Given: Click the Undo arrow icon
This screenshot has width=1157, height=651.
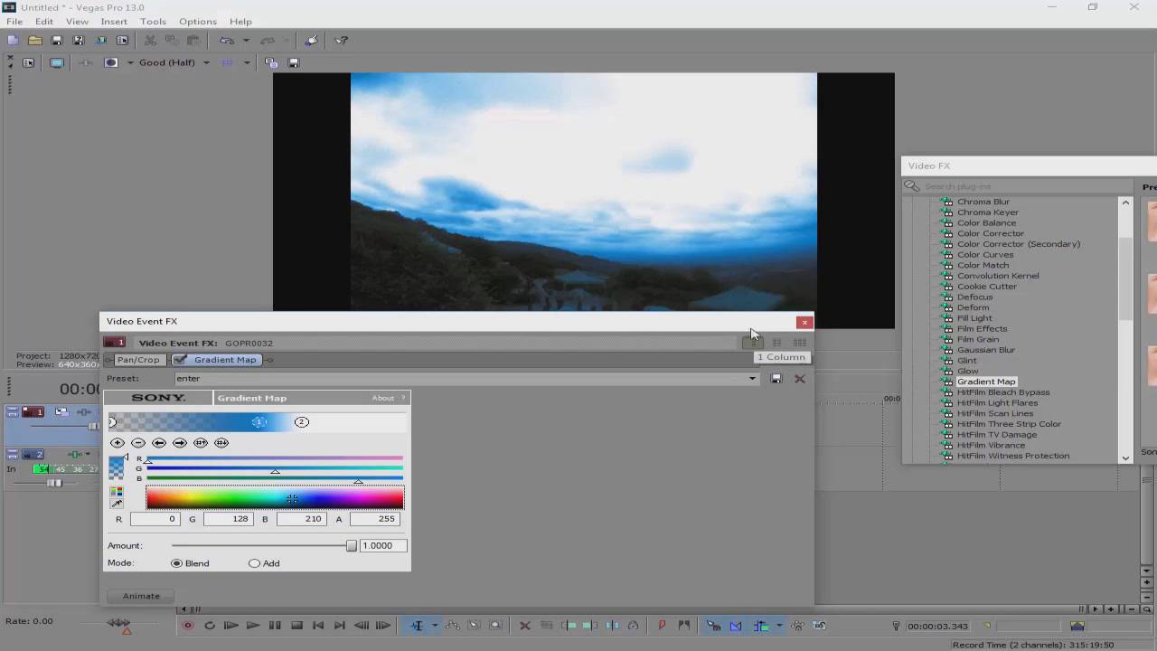Looking at the screenshot, I should click(226, 40).
